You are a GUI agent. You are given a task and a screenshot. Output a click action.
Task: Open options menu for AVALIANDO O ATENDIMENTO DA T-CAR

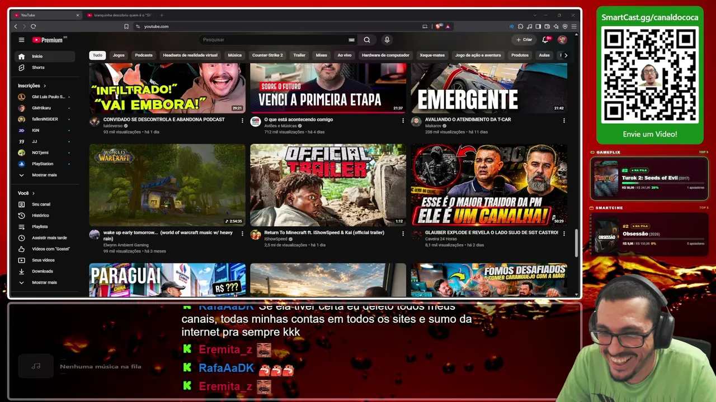point(564,121)
